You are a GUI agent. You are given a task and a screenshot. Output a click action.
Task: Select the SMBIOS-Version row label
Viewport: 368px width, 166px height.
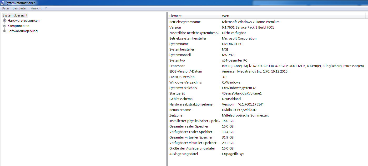click(x=182, y=77)
